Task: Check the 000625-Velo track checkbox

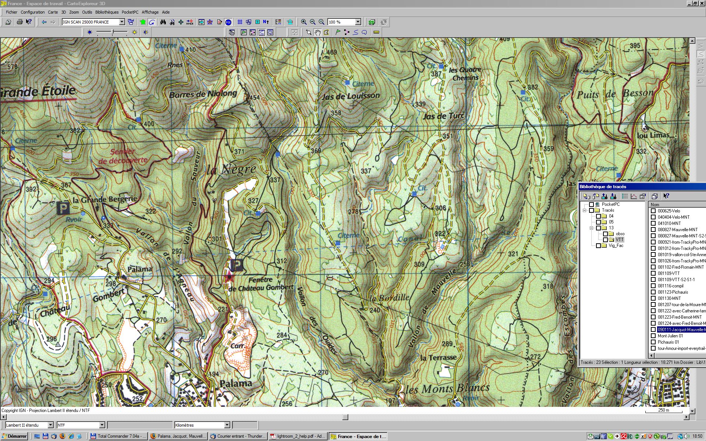Action: pos(653,211)
